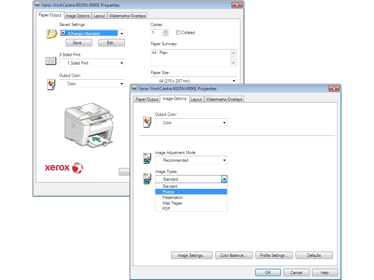The height and width of the screenshot is (280, 374).
Task: Click the Saved Settings folder icon
Action: 52,34
